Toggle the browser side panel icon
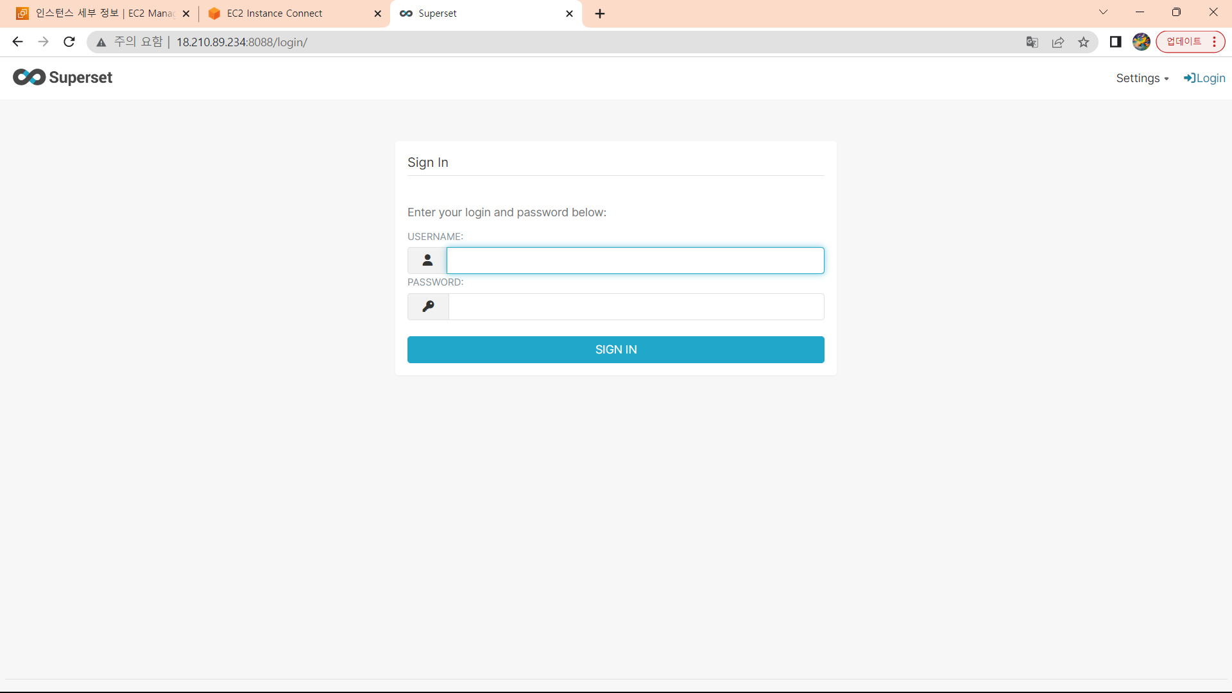1232x693 pixels. 1115,42
